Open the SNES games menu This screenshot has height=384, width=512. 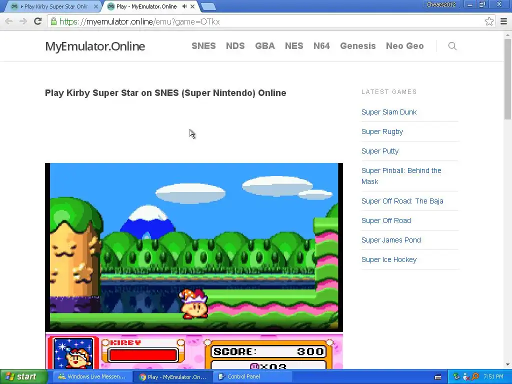point(203,46)
